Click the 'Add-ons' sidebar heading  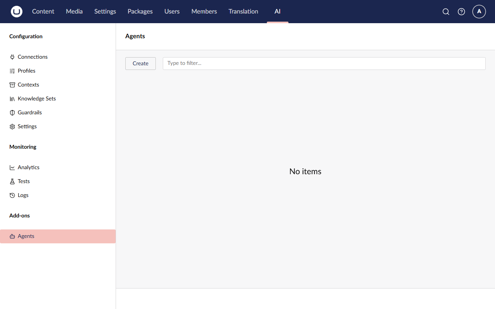coord(19,216)
